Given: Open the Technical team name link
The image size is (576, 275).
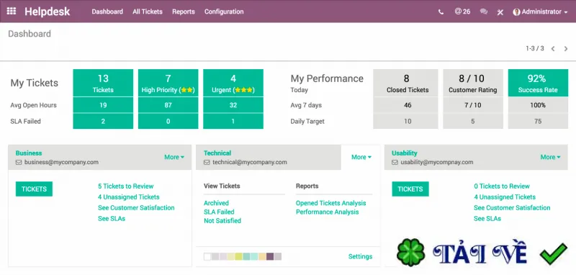Looking at the screenshot, I should click(217, 153).
